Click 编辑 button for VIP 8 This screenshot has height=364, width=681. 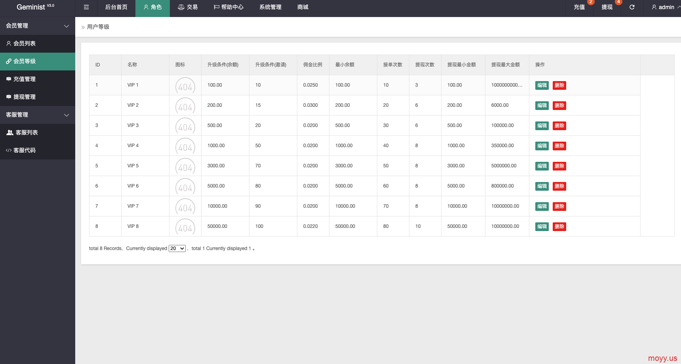(542, 227)
